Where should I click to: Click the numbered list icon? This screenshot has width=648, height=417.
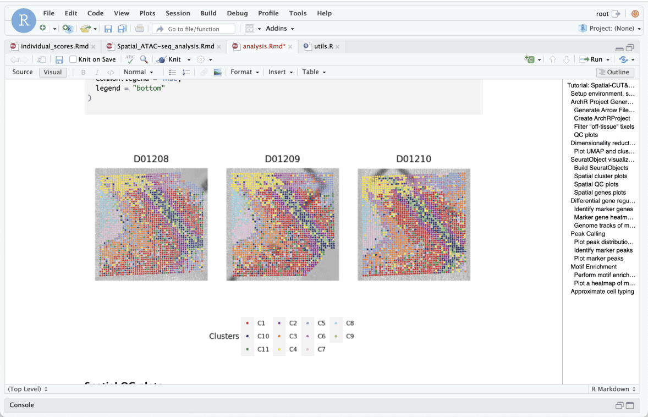tap(186, 72)
